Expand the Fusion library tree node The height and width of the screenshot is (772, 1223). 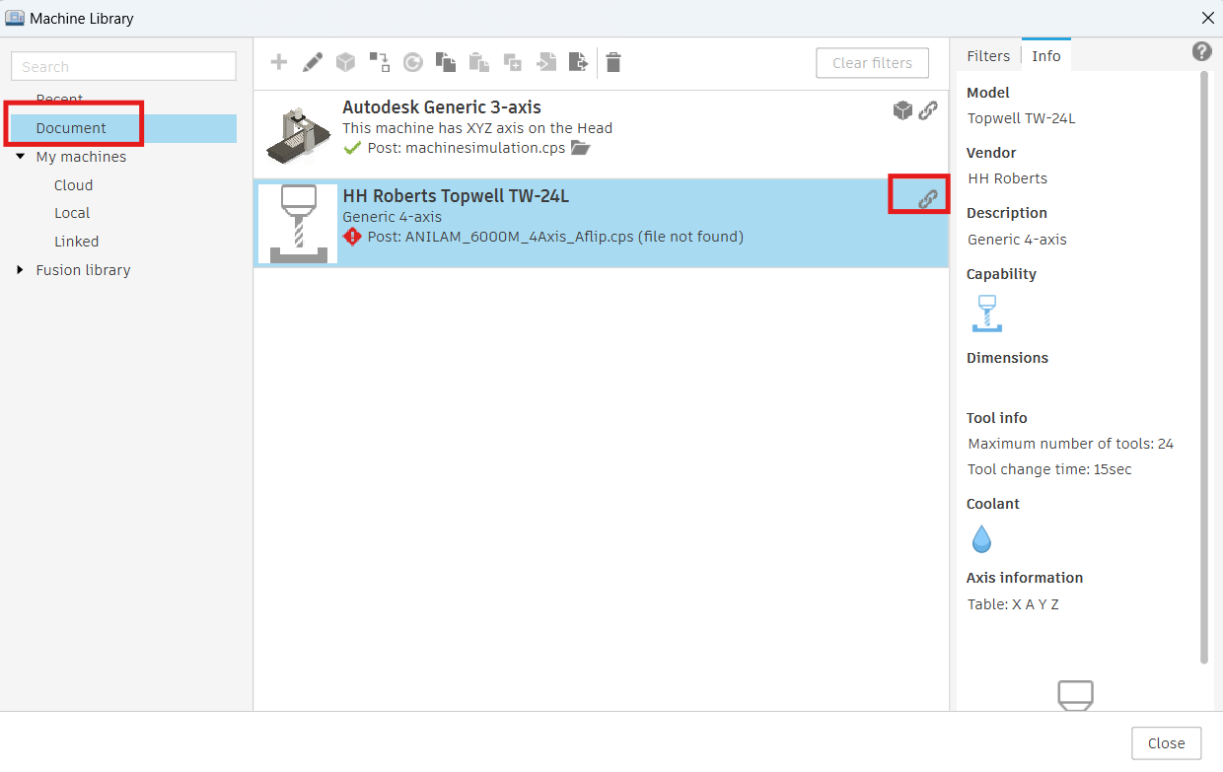tap(21, 270)
